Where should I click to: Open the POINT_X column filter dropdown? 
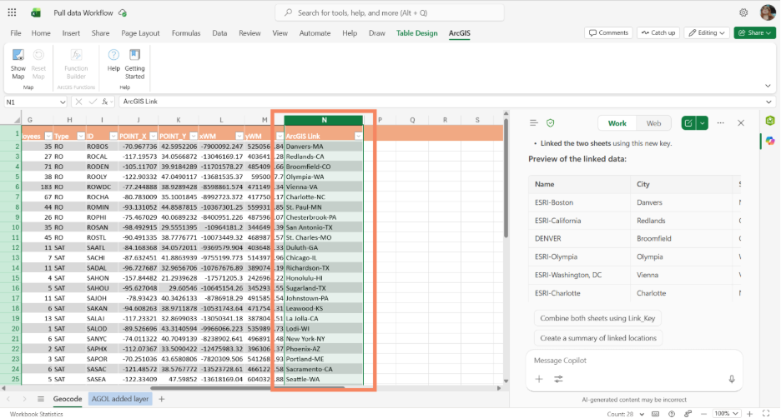click(x=153, y=137)
